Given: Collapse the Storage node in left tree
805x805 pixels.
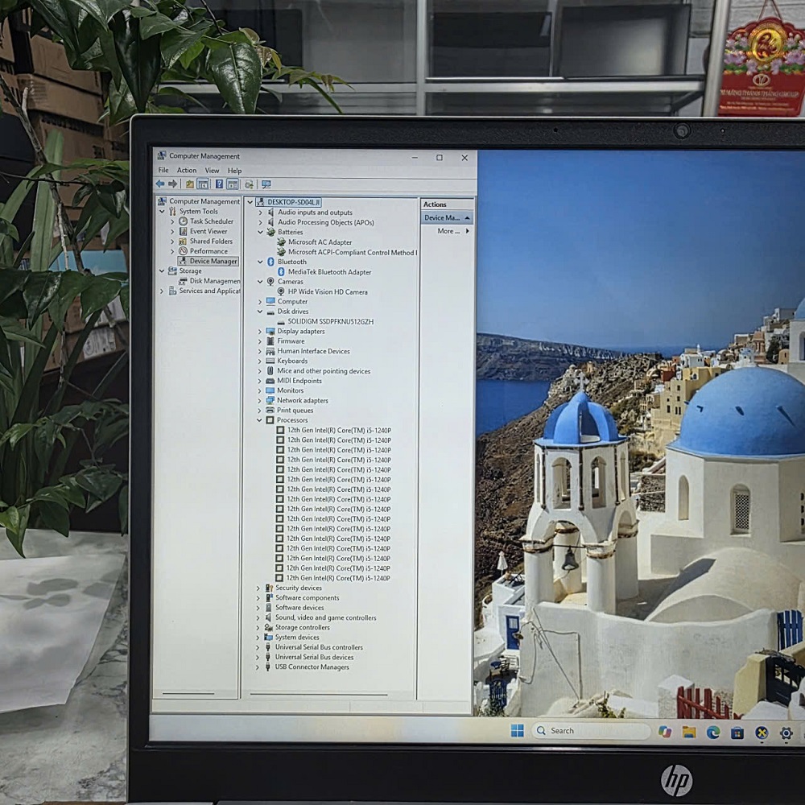Looking at the screenshot, I should click(x=163, y=271).
